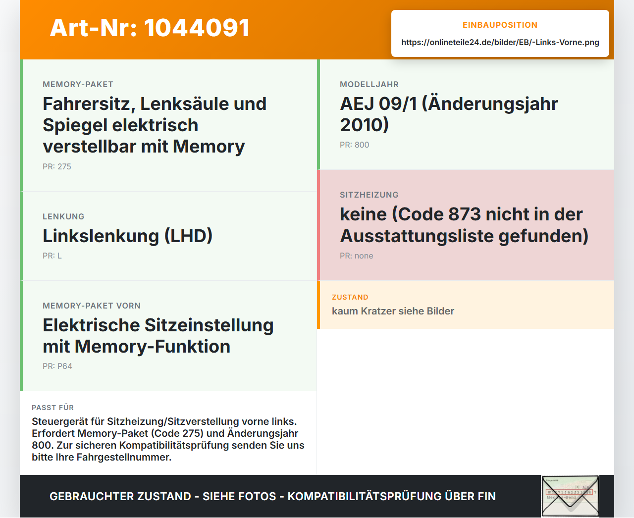
Task: Click the PR: L code
Action: pos(52,256)
